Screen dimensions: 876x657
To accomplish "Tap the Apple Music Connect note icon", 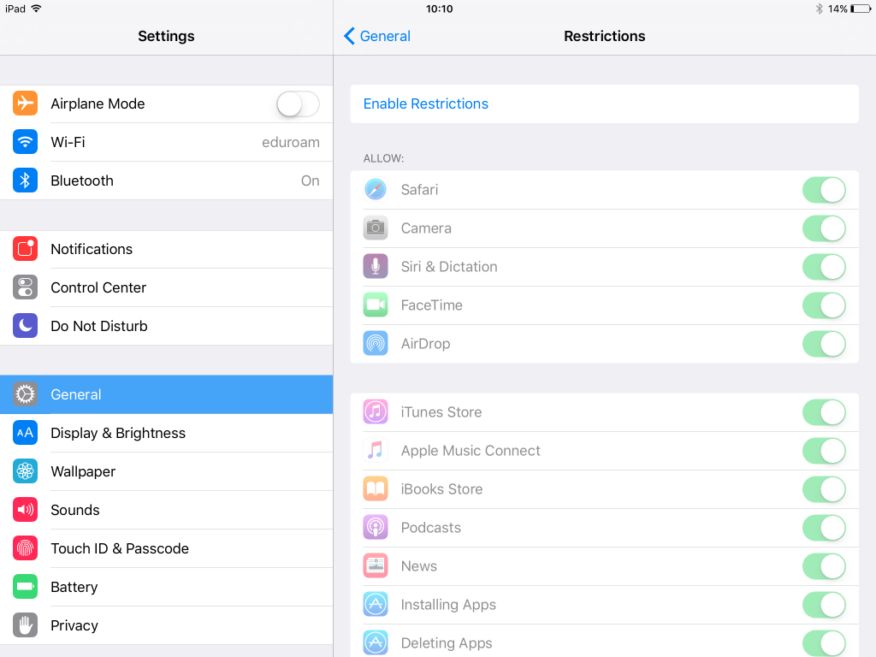I will 376,450.
